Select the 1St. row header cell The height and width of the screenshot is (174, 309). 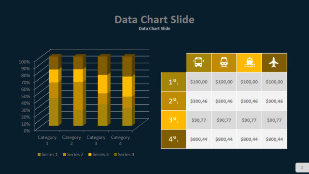173,82
